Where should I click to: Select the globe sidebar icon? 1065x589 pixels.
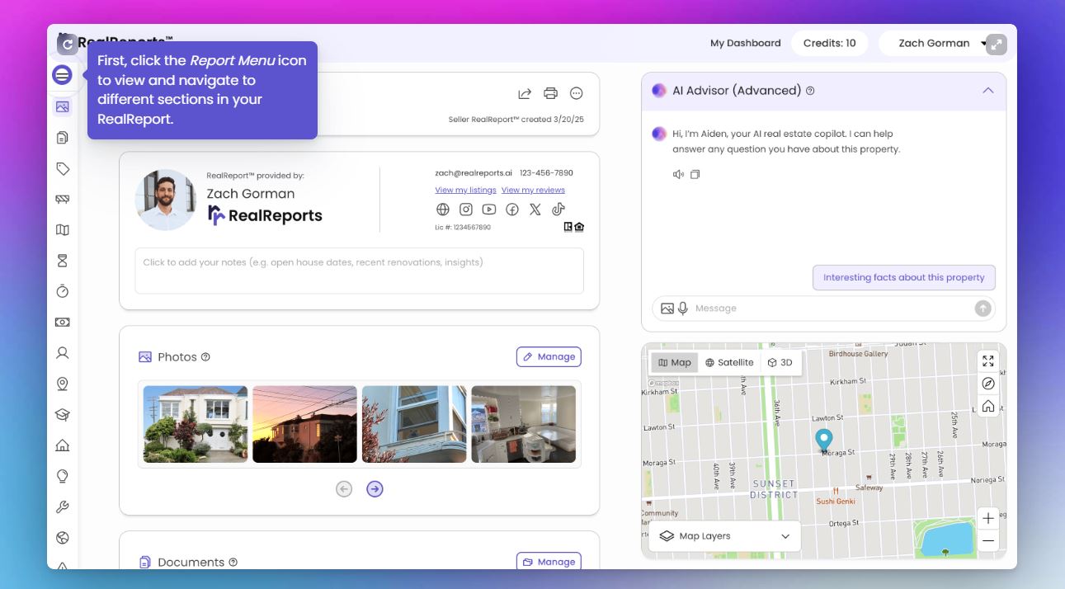tap(62, 538)
